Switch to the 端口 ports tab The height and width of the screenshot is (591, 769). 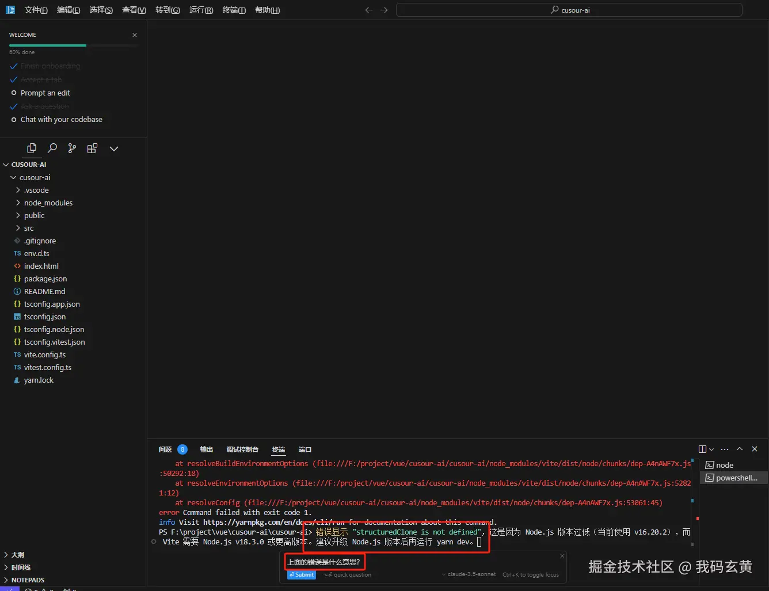tap(305, 449)
